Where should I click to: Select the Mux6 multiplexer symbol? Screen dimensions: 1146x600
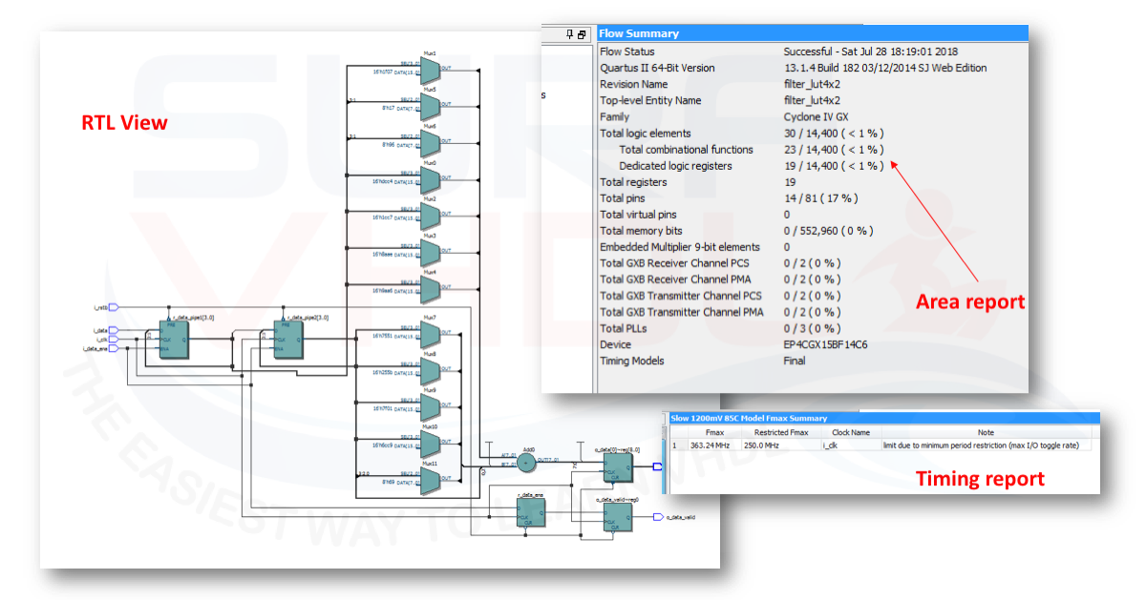pyautogui.click(x=430, y=142)
